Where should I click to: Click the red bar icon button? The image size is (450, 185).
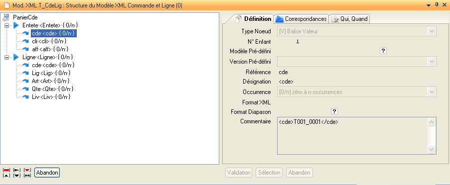[x=6, y=170]
